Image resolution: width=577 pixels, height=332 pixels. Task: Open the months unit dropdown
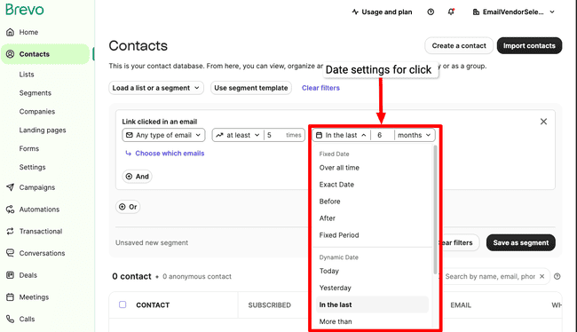click(415, 135)
